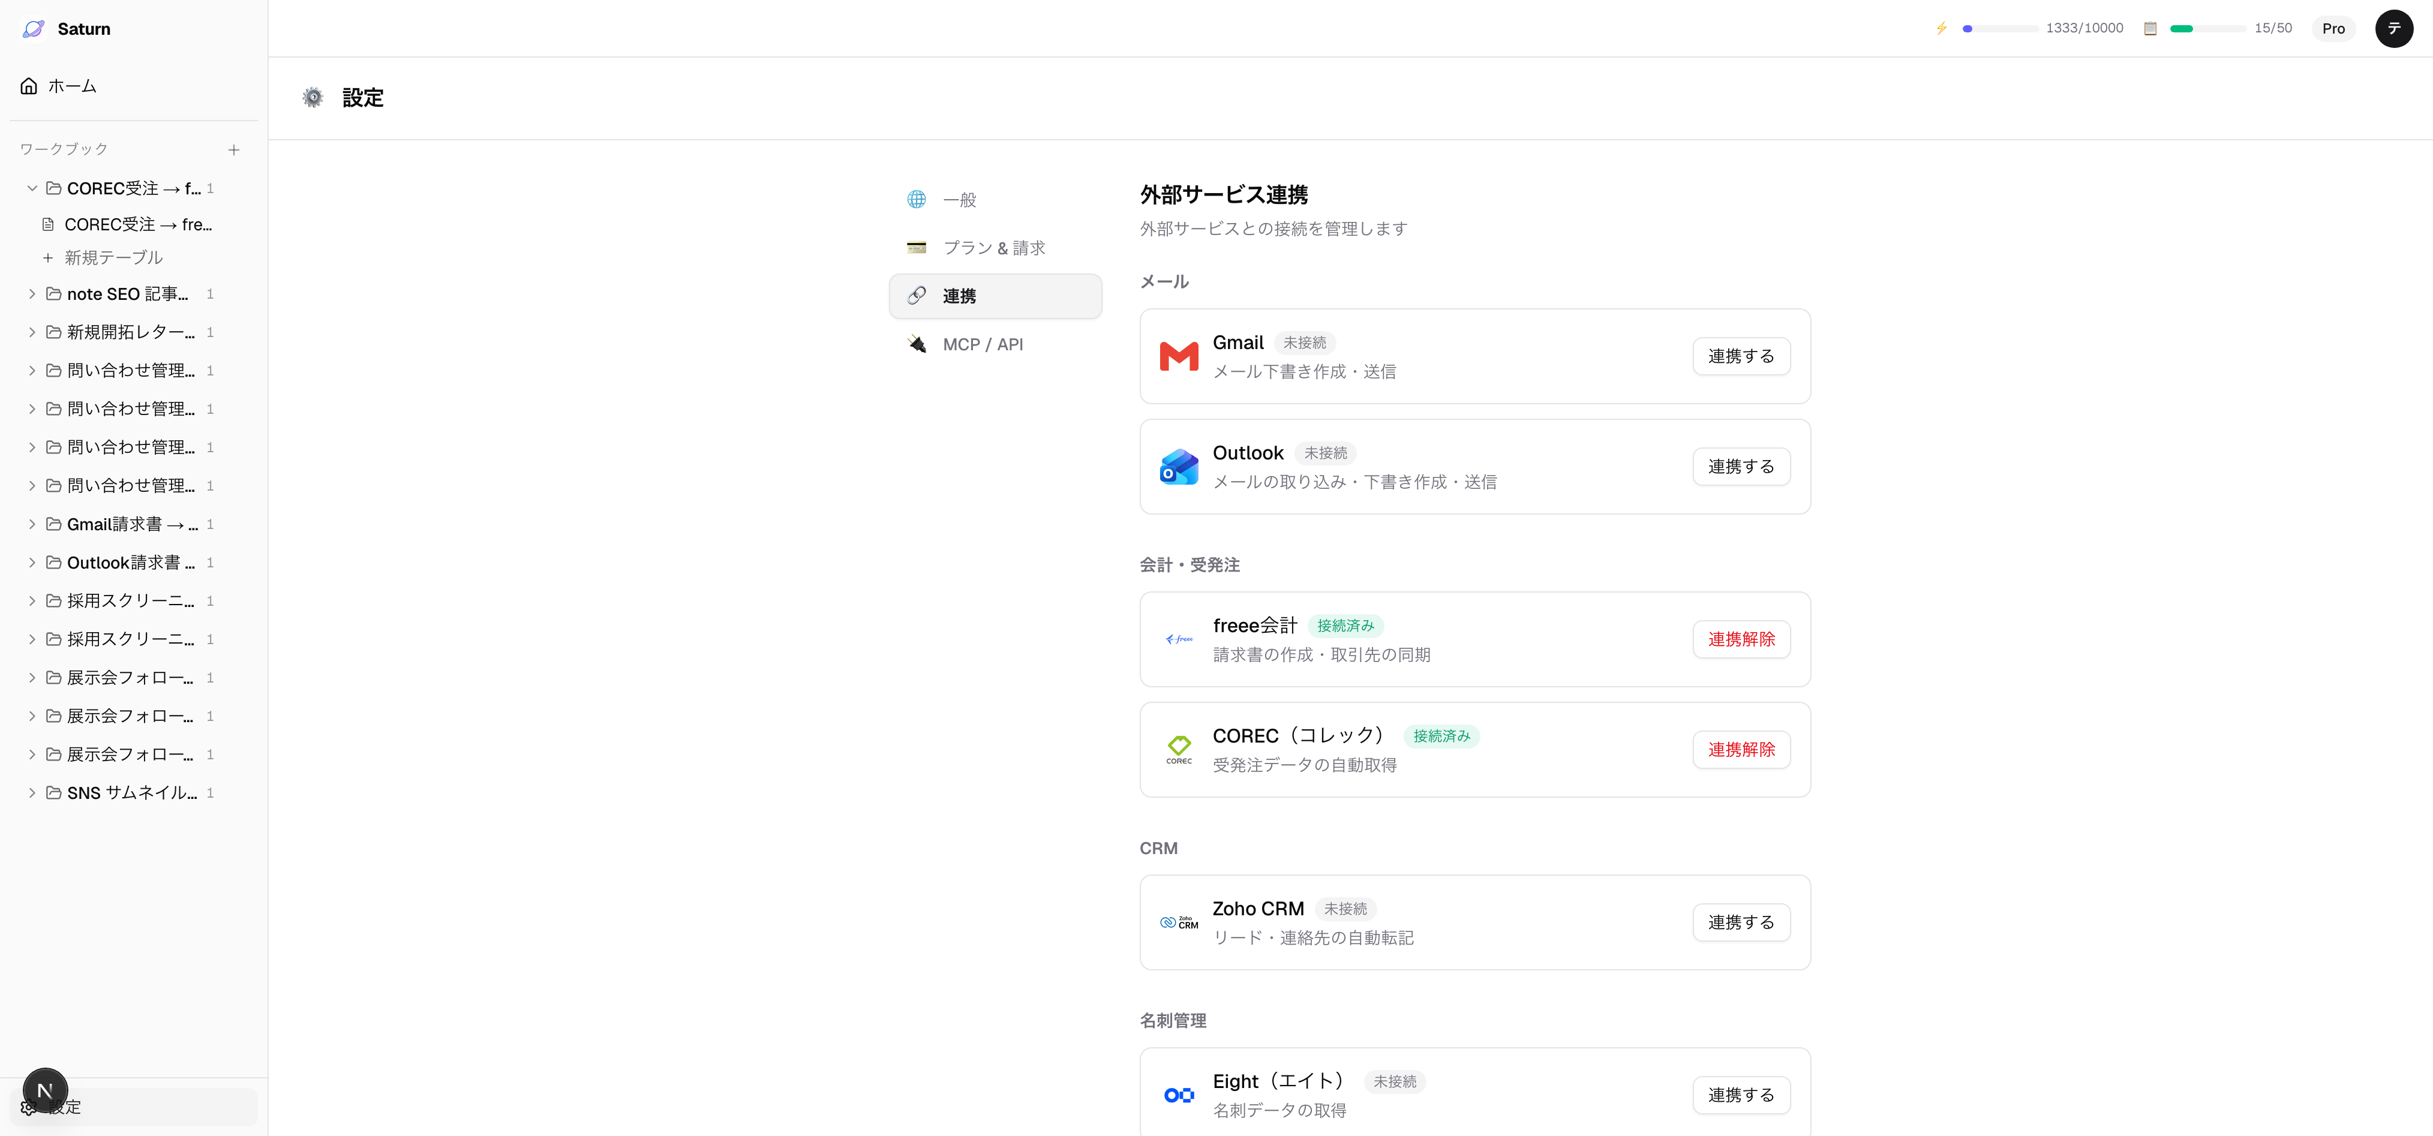
Task: Click the Zoho CRM logo icon
Action: [1178, 922]
